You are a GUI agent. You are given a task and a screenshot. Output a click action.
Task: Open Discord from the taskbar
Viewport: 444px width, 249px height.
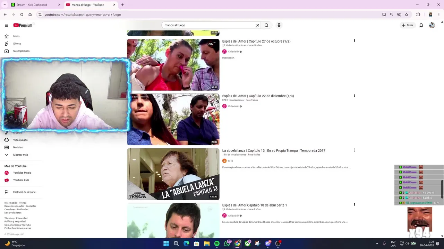(268, 243)
